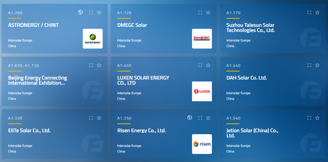Click the risen logo thumbnail
328x162 pixels.
coord(202,144)
